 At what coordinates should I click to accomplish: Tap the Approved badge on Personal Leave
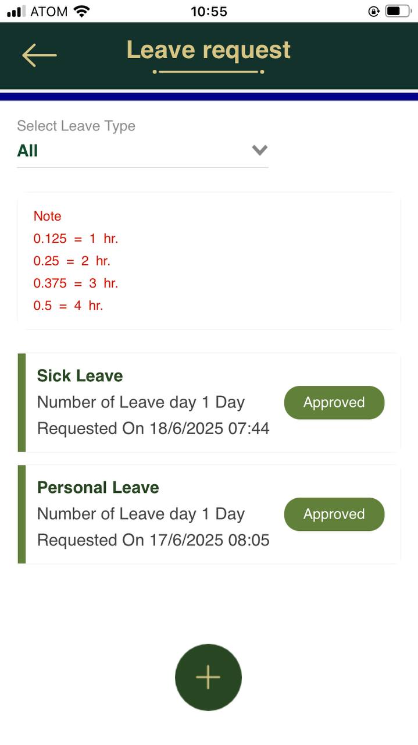click(x=334, y=514)
